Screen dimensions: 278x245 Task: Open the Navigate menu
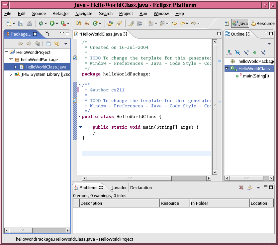[84, 14]
